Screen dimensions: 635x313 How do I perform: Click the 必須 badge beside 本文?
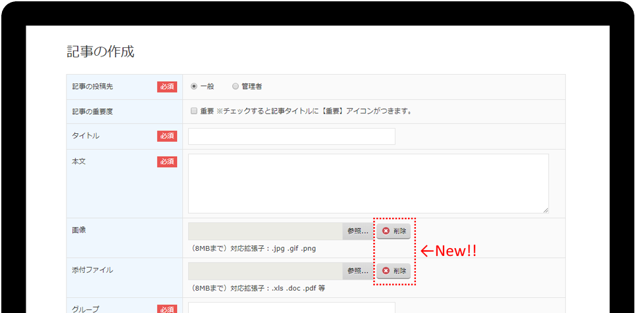click(x=167, y=161)
